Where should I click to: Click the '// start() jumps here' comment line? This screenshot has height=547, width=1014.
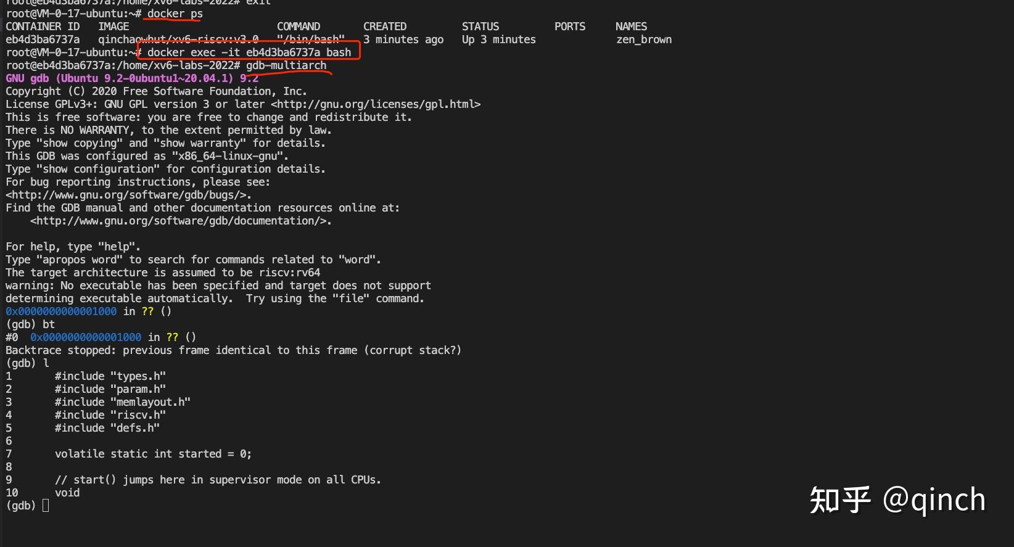tap(218, 480)
